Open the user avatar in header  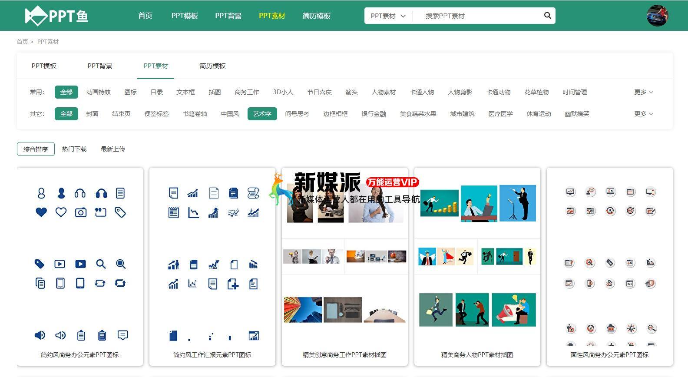click(657, 16)
